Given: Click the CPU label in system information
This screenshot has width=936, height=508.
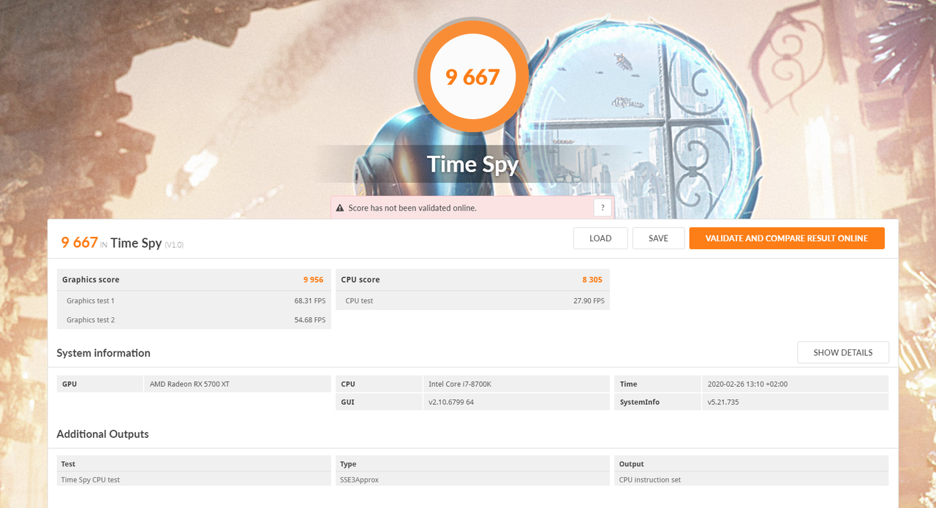Looking at the screenshot, I should click(x=379, y=384).
